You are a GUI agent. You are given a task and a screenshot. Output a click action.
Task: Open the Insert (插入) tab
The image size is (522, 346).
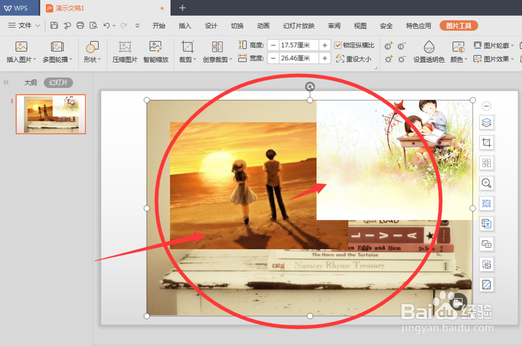[x=185, y=26]
